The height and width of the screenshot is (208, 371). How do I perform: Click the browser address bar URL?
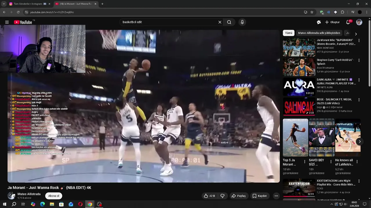pyautogui.click(x=52, y=12)
